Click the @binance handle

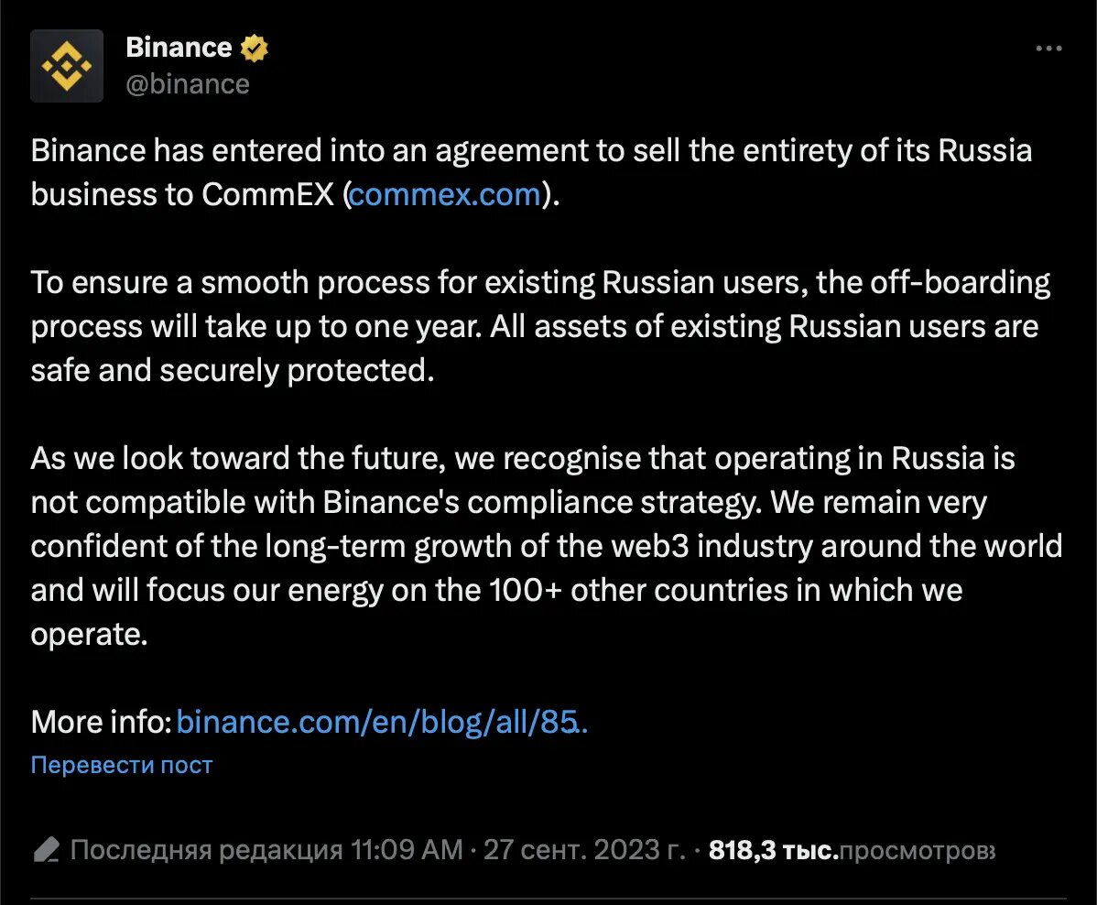click(188, 84)
